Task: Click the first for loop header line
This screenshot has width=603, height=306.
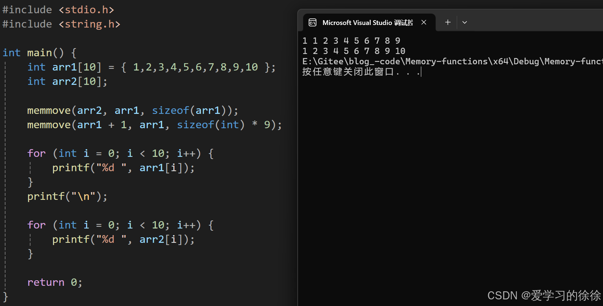Action: 120,154
